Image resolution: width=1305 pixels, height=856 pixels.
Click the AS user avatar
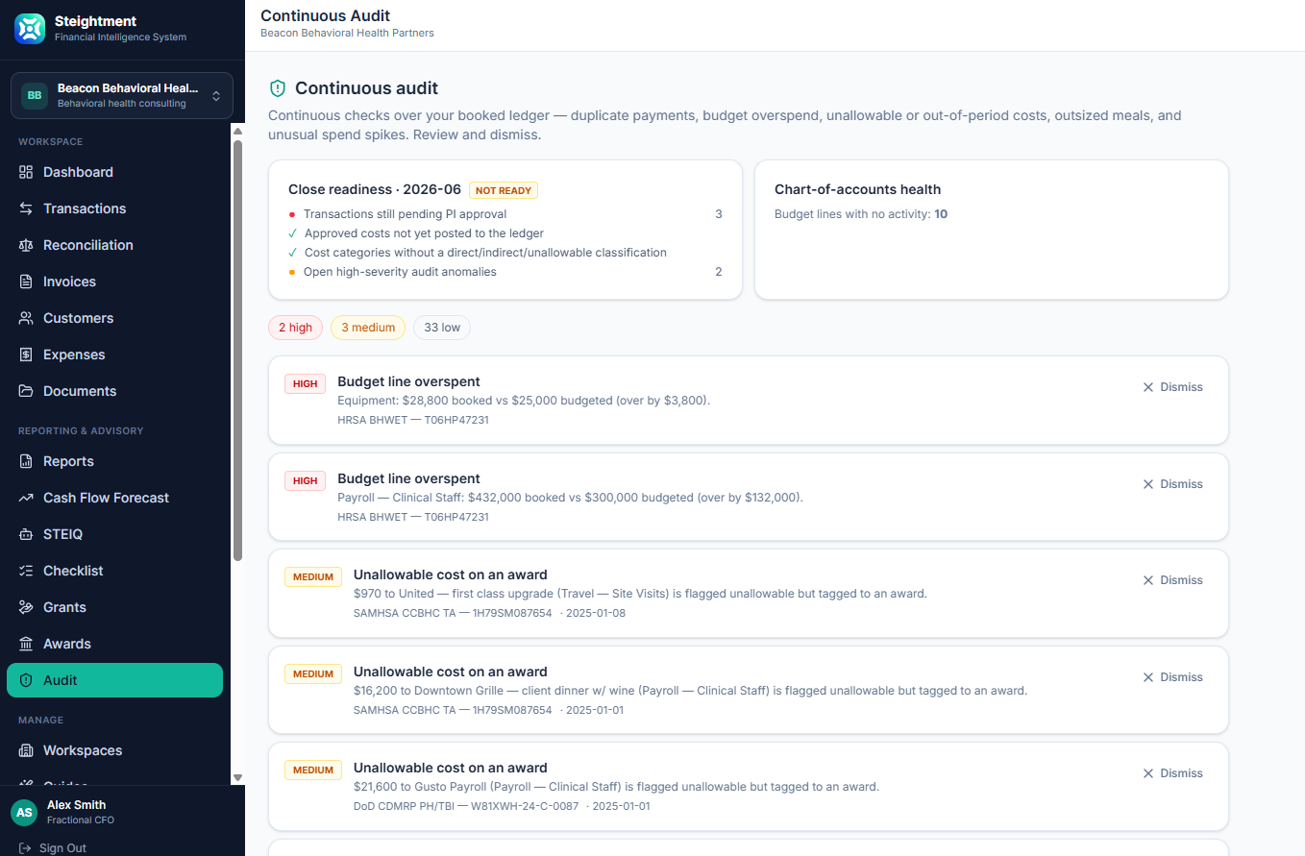tap(24, 813)
